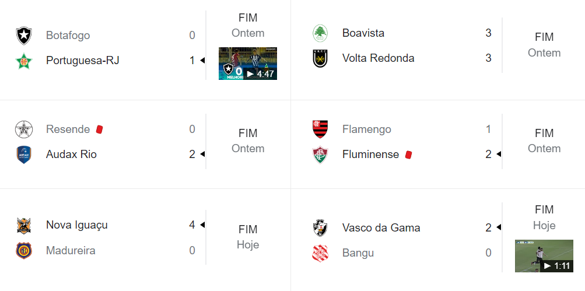Click the Flamengo team crest
This screenshot has height=291, width=585.
click(320, 129)
